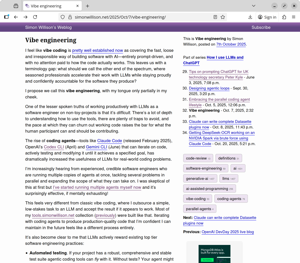Navigate back using the back arrow
300x263 pixels.
click(16, 17)
